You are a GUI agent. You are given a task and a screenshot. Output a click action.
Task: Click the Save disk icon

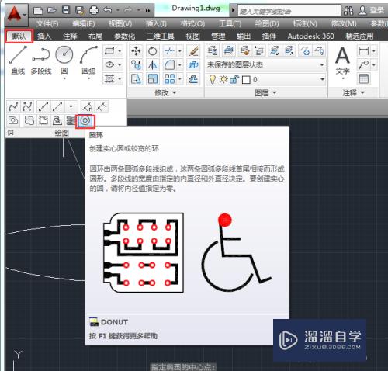click(66, 10)
